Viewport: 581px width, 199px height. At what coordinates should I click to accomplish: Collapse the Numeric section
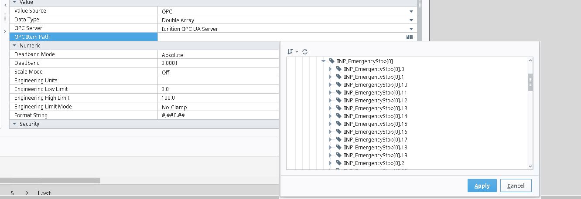click(x=14, y=46)
